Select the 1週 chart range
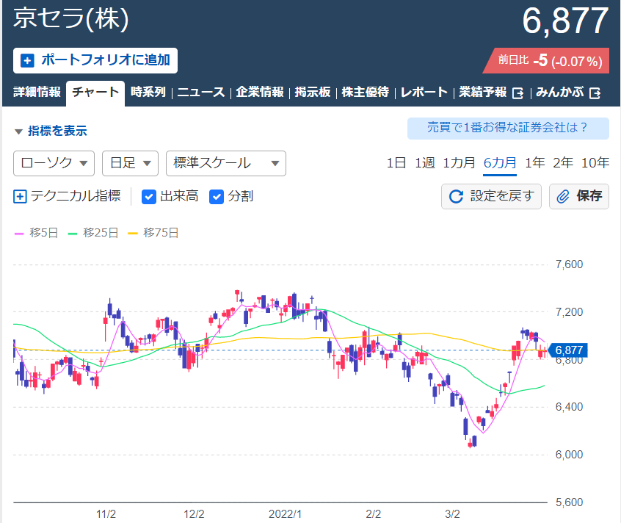This screenshot has height=523, width=621. [424, 163]
